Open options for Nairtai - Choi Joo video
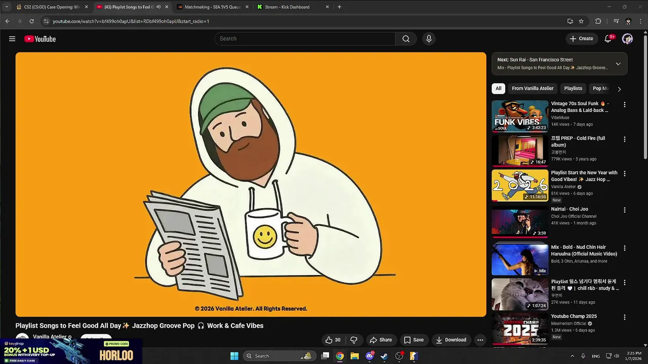This screenshot has height=364, width=648. point(624,210)
